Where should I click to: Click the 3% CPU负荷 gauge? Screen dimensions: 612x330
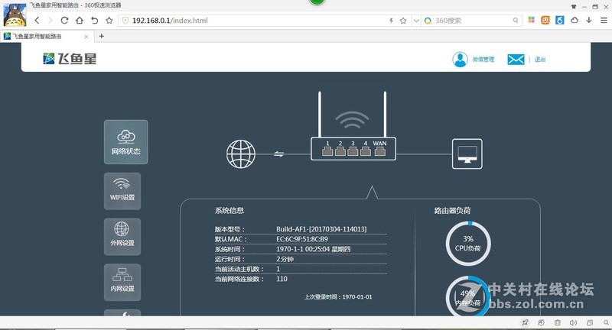coord(468,244)
